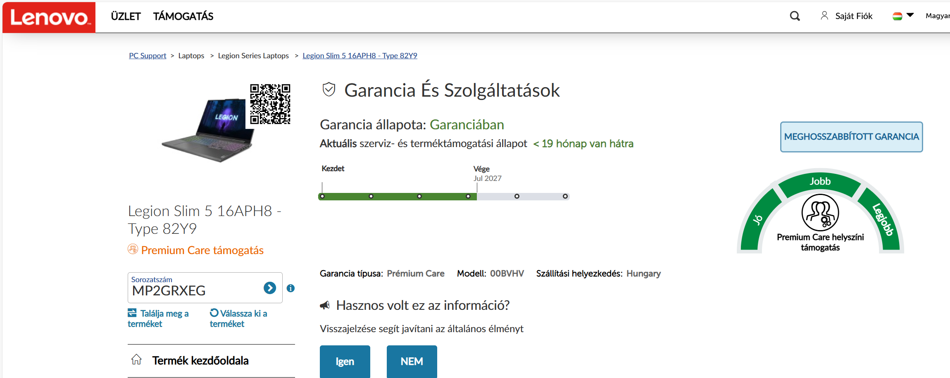Submit serial number with arrow button
950x378 pixels.
click(x=270, y=288)
